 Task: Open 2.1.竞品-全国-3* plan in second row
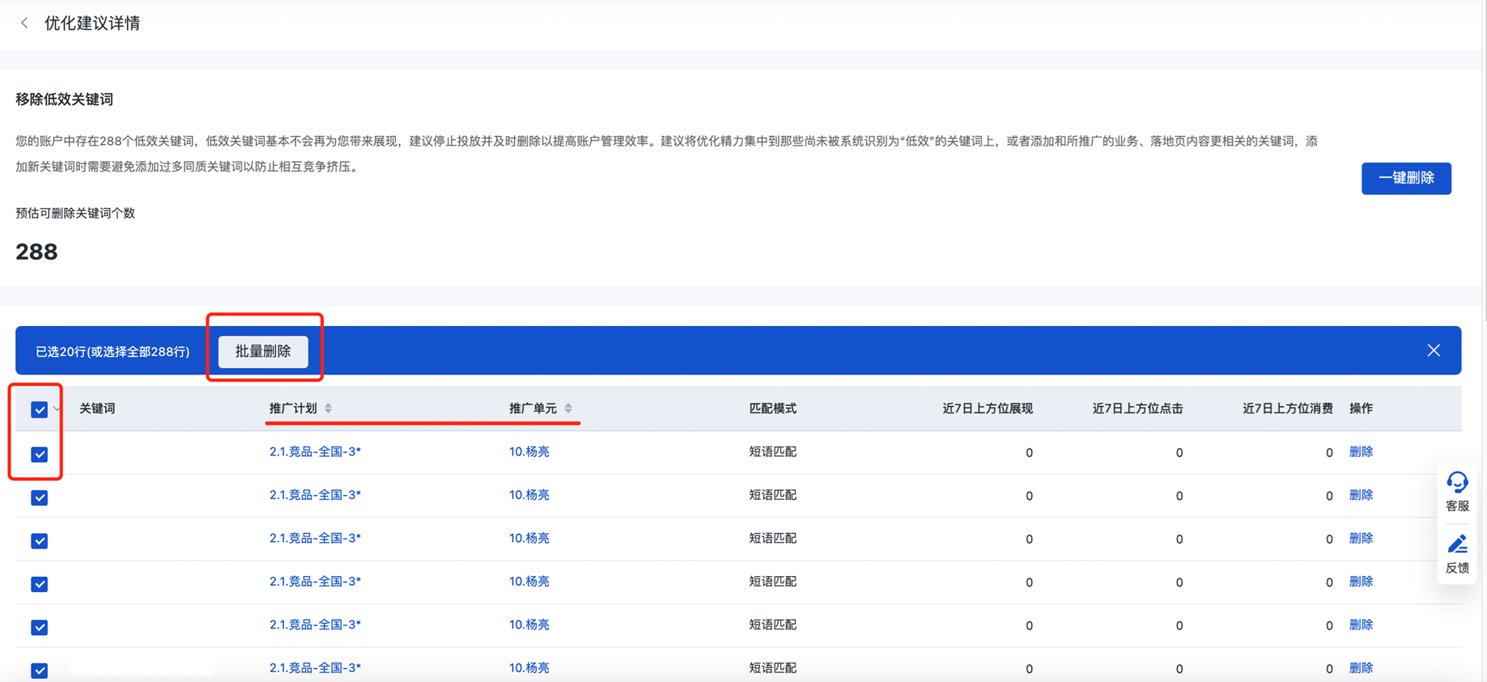pyautogui.click(x=315, y=495)
